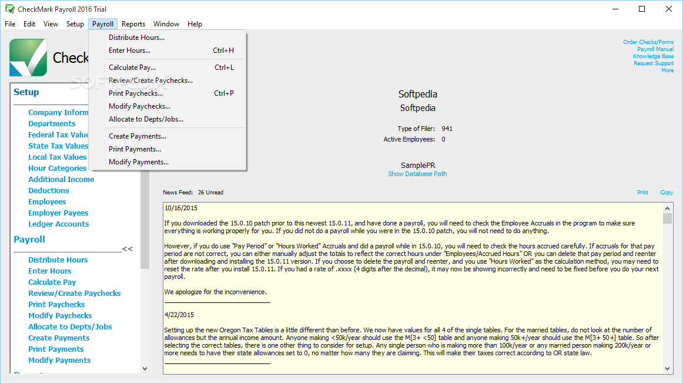
Task: Open Company Information sidebar link
Action: click(58, 112)
